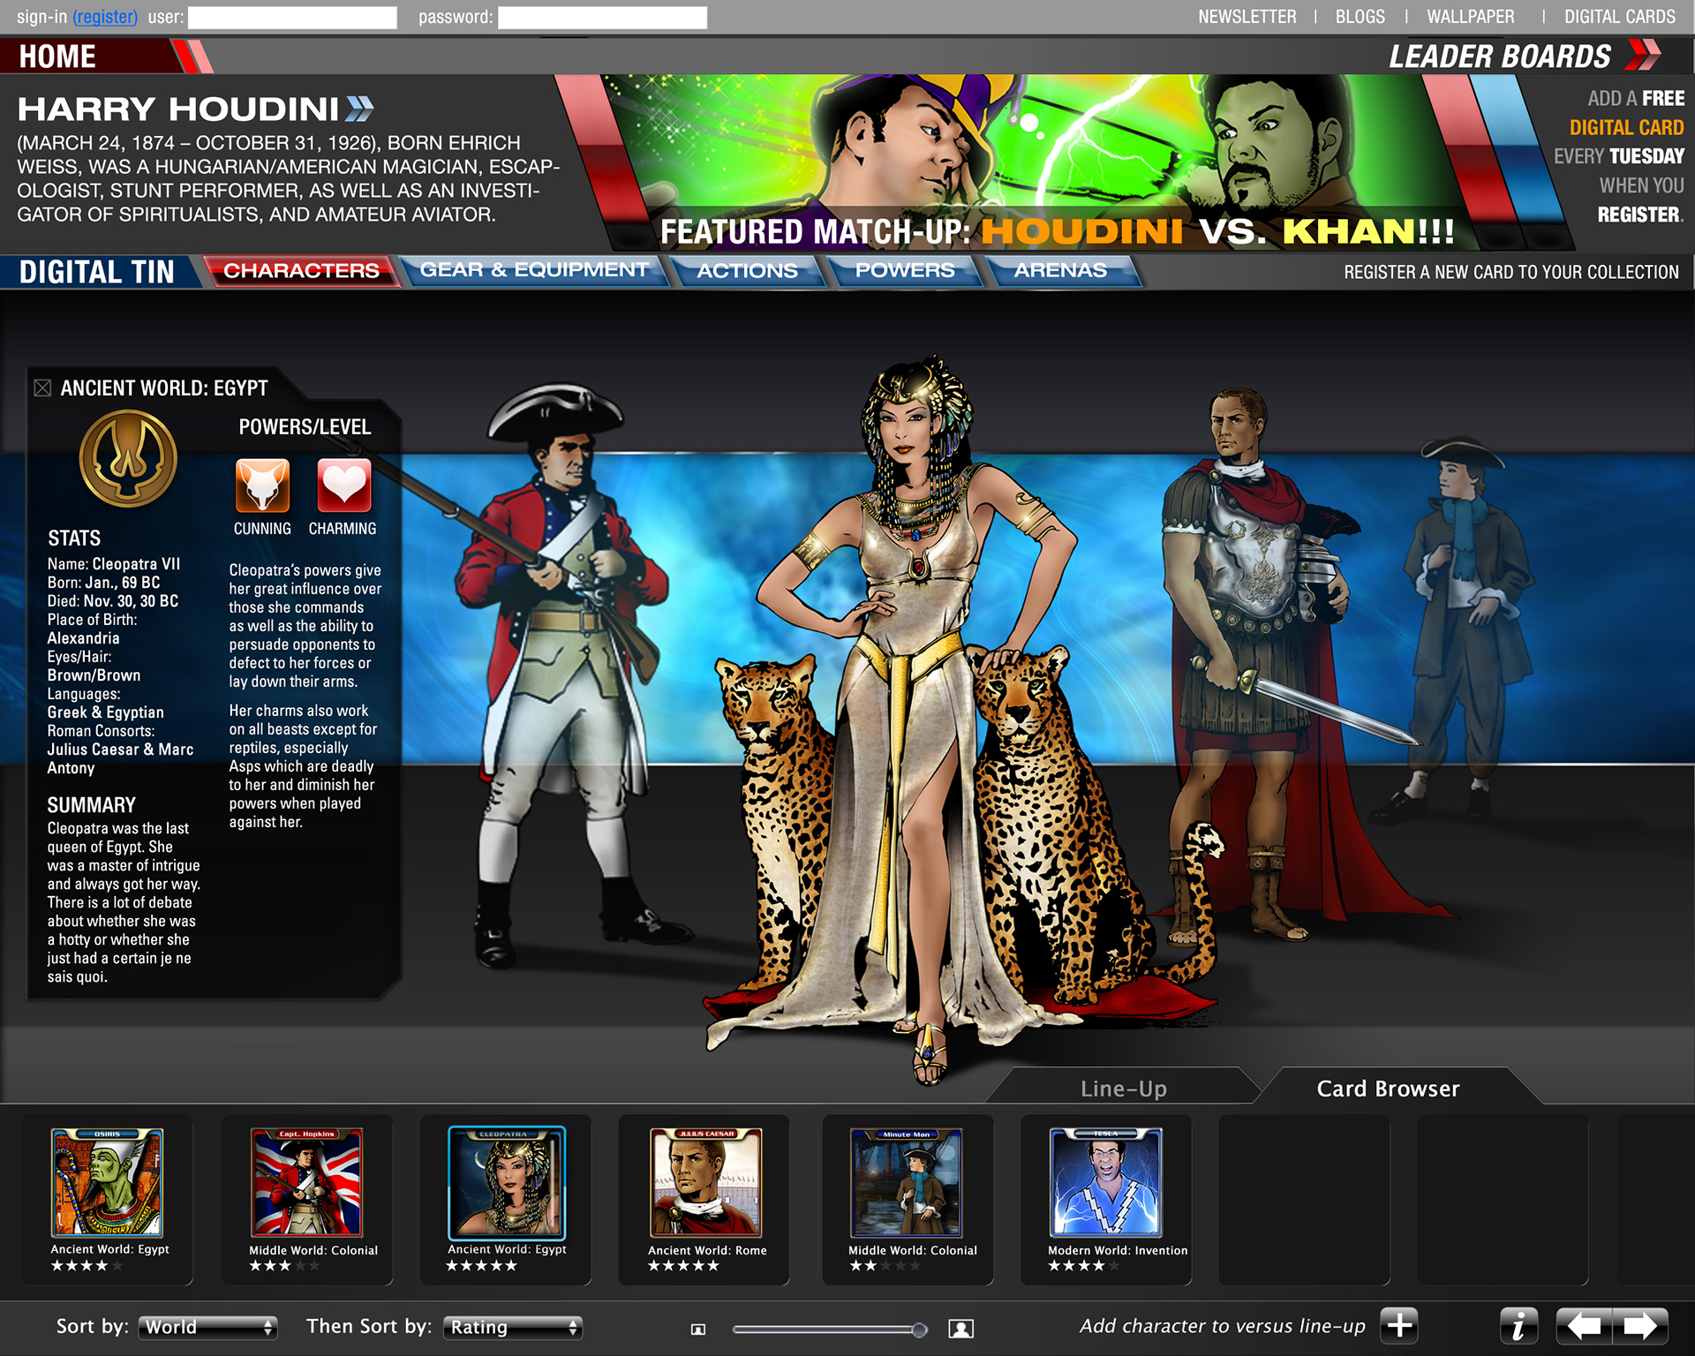Select the Powers tab
The height and width of the screenshot is (1356, 1695).
coord(905,270)
